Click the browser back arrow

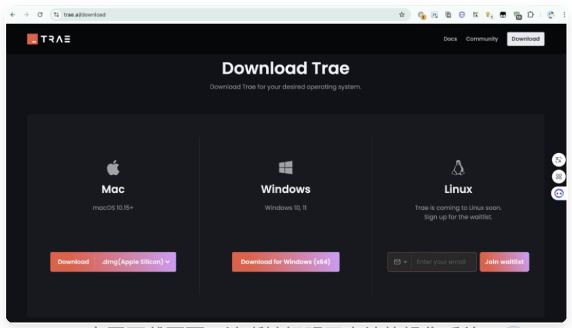point(13,14)
